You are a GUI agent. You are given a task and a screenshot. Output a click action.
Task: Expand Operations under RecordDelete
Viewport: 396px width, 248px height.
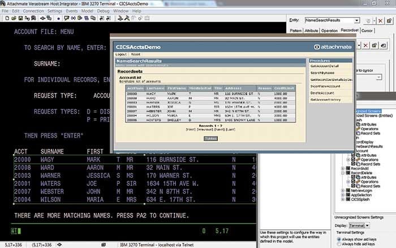[x=348, y=182]
